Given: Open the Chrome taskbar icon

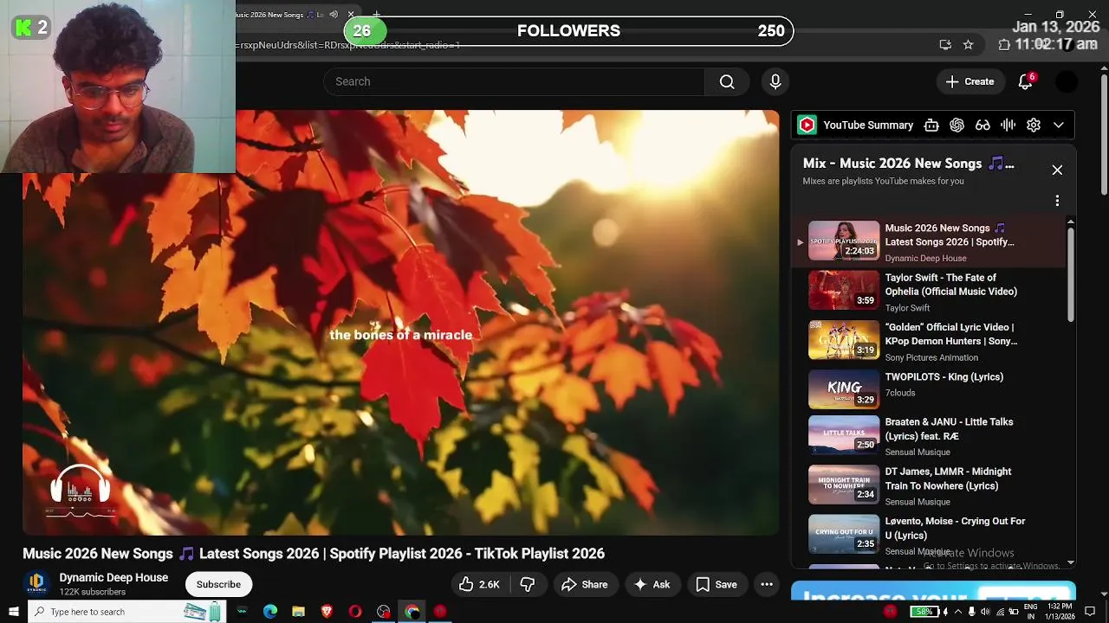Looking at the screenshot, I should [x=412, y=612].
